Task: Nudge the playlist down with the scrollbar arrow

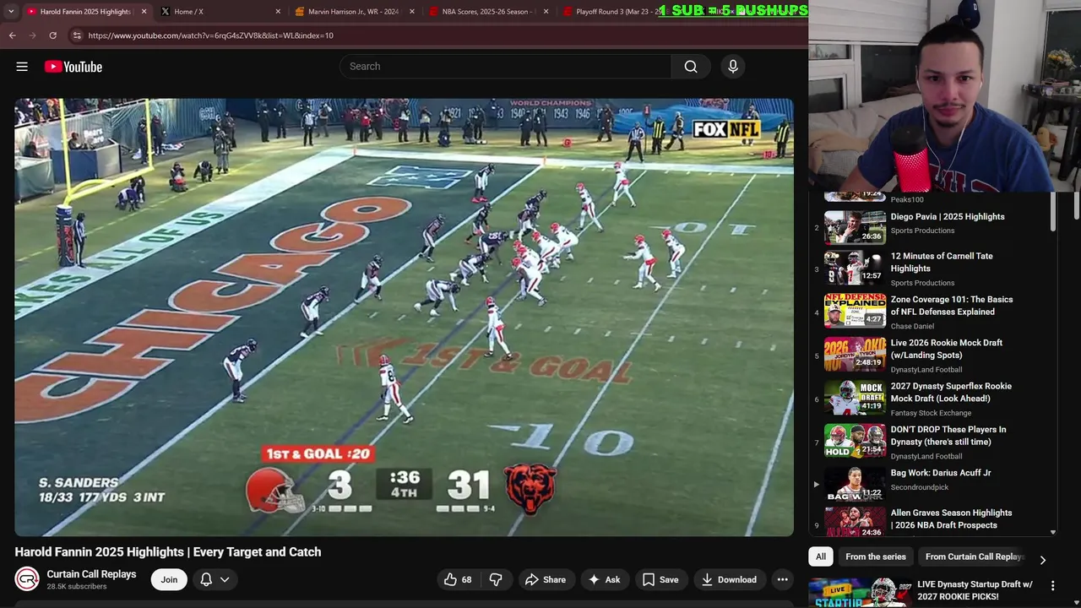Action: (1053, 533)
